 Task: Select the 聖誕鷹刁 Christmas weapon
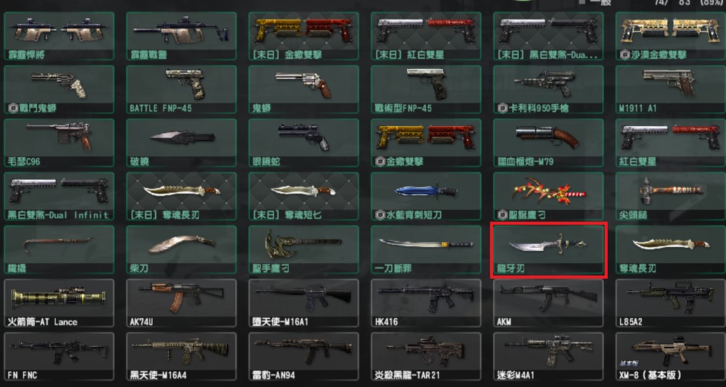point(548,196)
